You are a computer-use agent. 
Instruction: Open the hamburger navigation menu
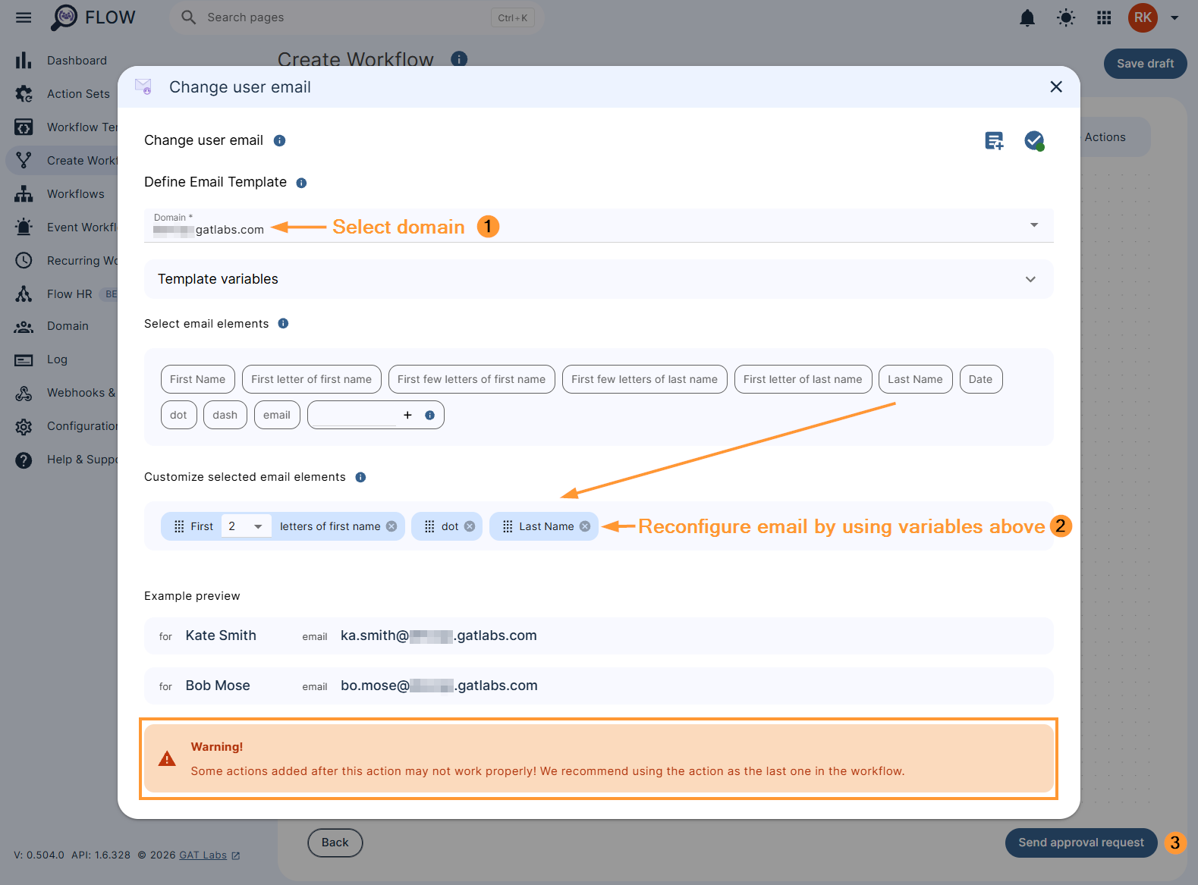tap(24, 17)
